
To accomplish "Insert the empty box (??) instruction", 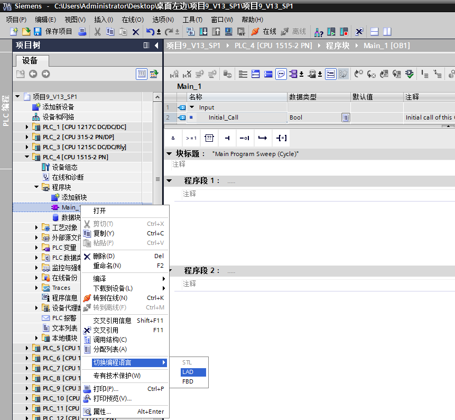I will [209, 138].
